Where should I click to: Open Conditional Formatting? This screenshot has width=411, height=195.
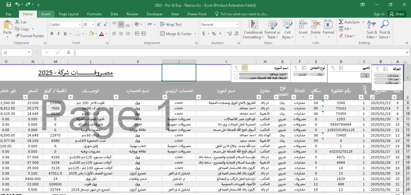click(253, 30)
